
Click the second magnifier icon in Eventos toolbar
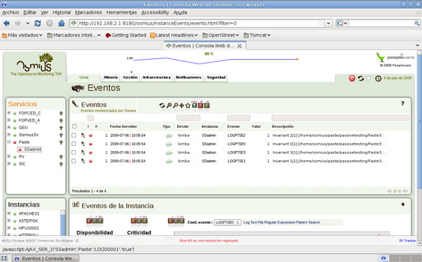[x=175, y=105]
